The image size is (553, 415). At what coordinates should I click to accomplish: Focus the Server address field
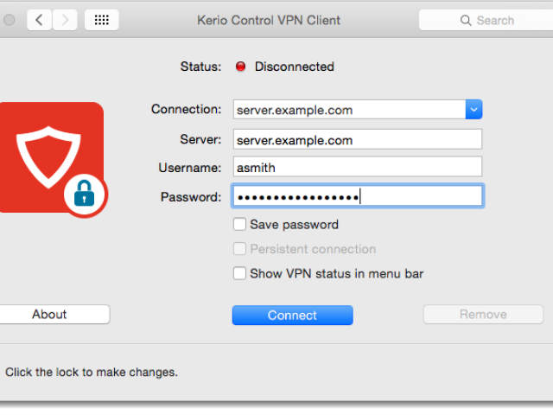(357, 140)
